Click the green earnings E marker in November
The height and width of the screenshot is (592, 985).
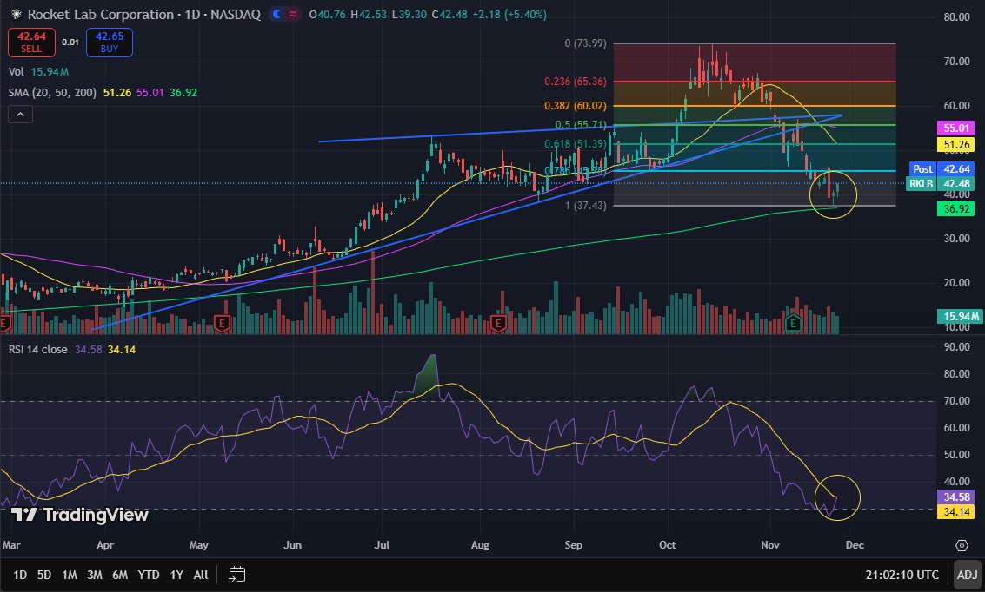(x=793, y=323)
